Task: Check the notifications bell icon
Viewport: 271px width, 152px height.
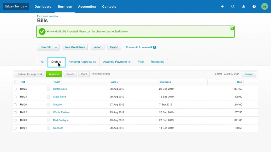Action: pos(243,6)
